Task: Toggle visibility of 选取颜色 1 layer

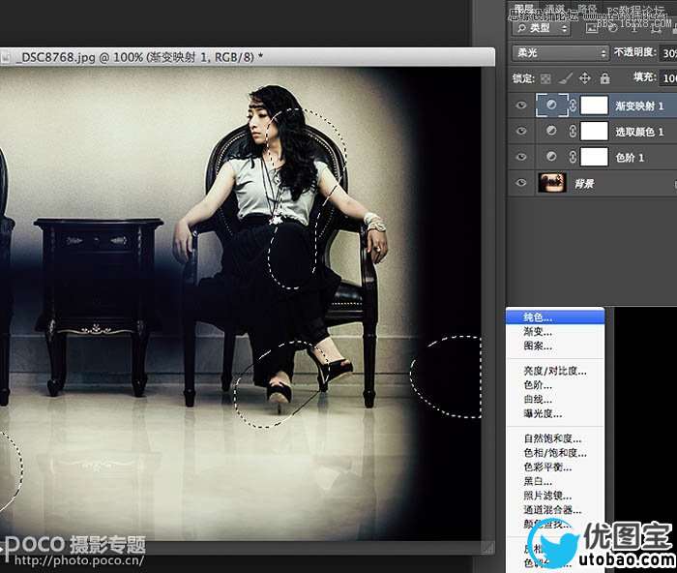Action: pos(522,131)
